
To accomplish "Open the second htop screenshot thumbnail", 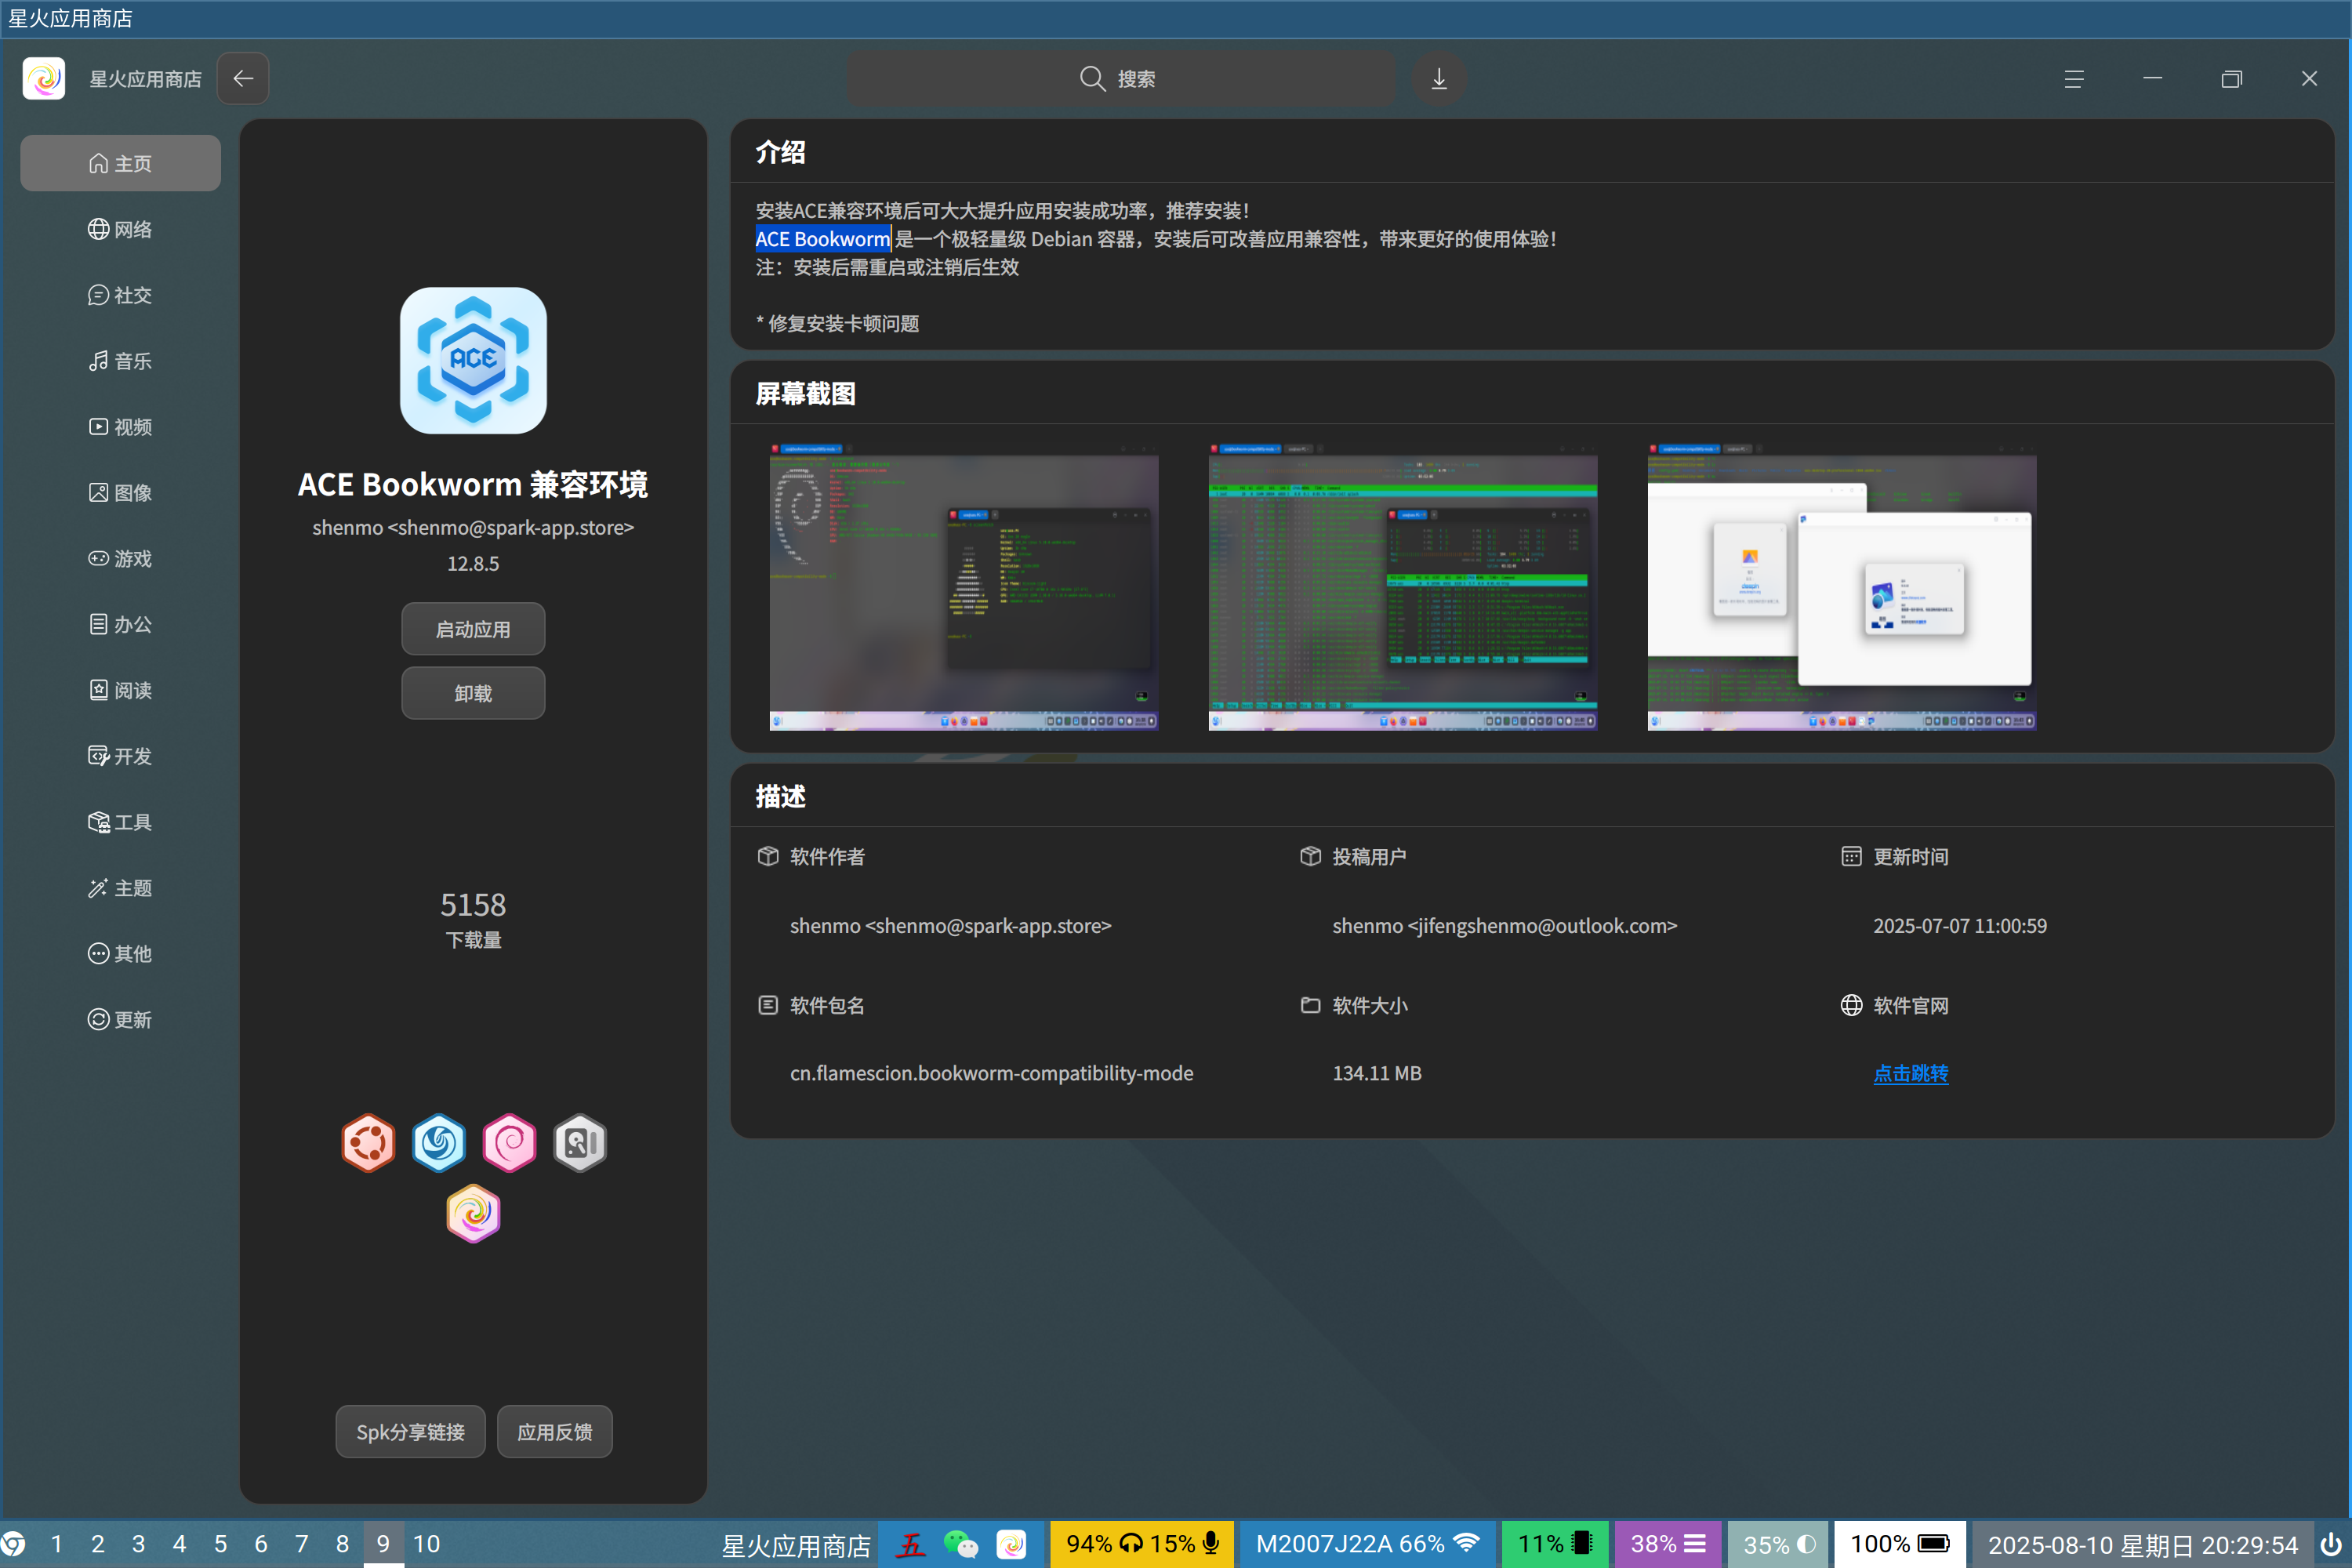I will point(1403,587).
